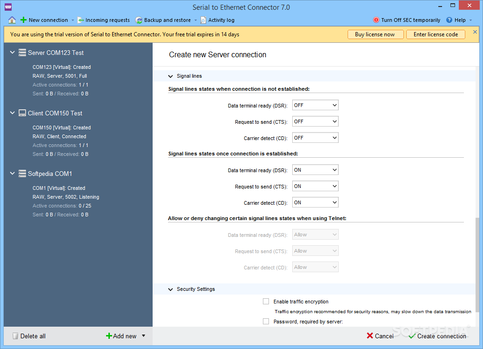The width and height of the screenshot is (483, 349).
Task: Select Softpedia COM1 title
Action: tap(50, 174)
